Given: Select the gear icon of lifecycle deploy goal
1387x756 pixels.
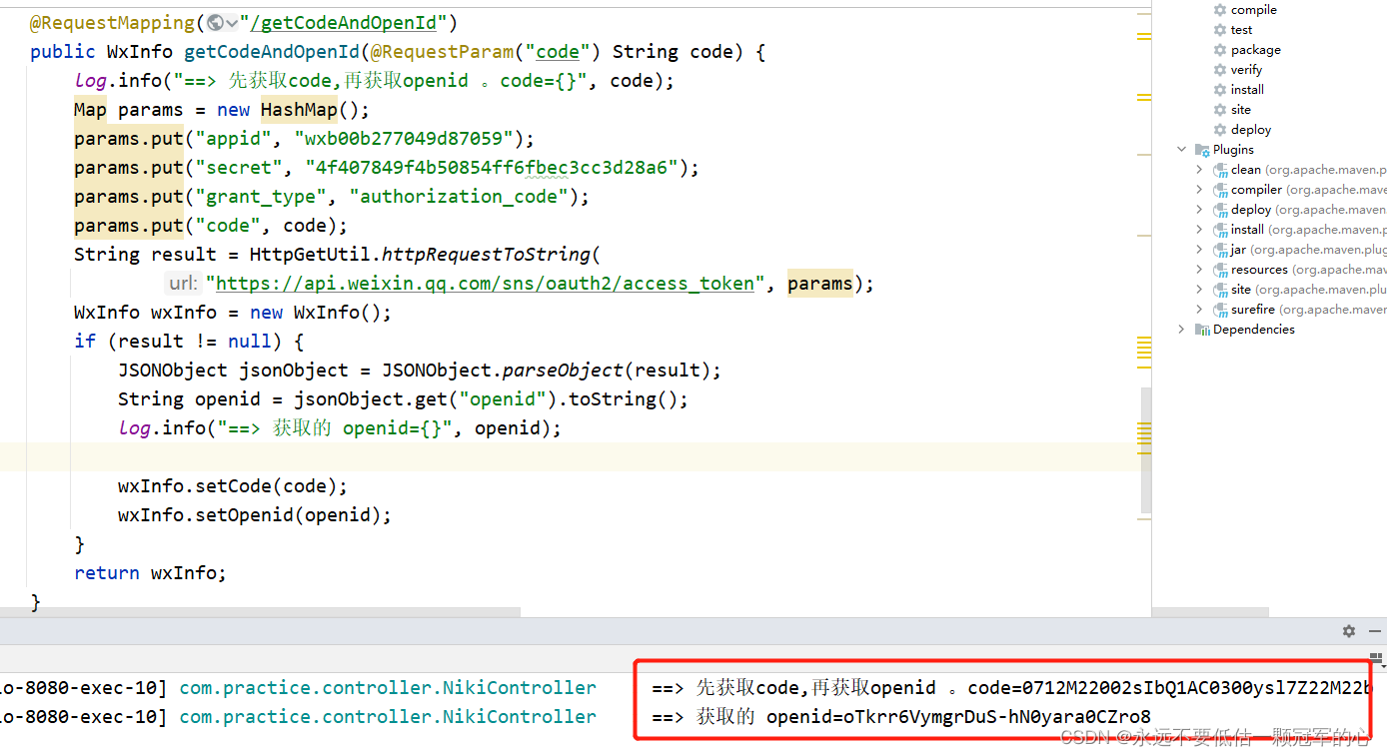Looking at the screenshot, I should pos(1220,130).
